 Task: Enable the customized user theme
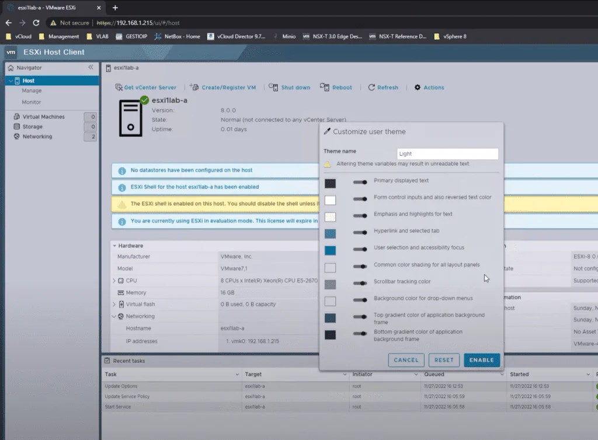pyautogui.click(x=482, y=360)
